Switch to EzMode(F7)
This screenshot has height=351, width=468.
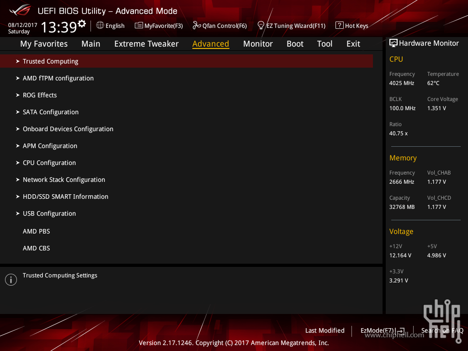[383, 331]
